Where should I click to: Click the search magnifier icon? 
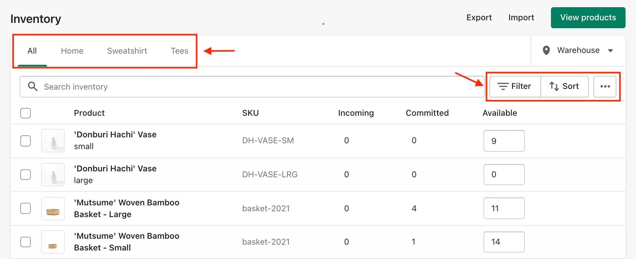click(x=33, y=86)
